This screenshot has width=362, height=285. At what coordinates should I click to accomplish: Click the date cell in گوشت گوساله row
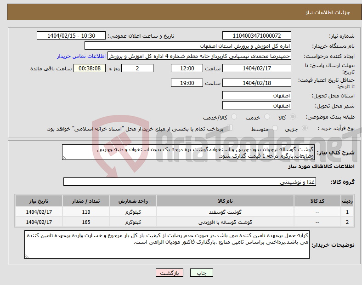click(39, 222)
